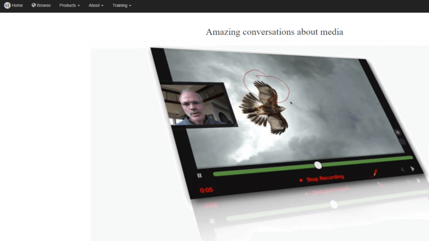
Task: Pause playback with the pause icon
Action: [x=199, y=175]
